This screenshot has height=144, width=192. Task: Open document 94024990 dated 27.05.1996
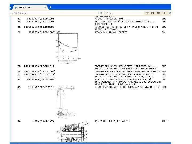41,79
